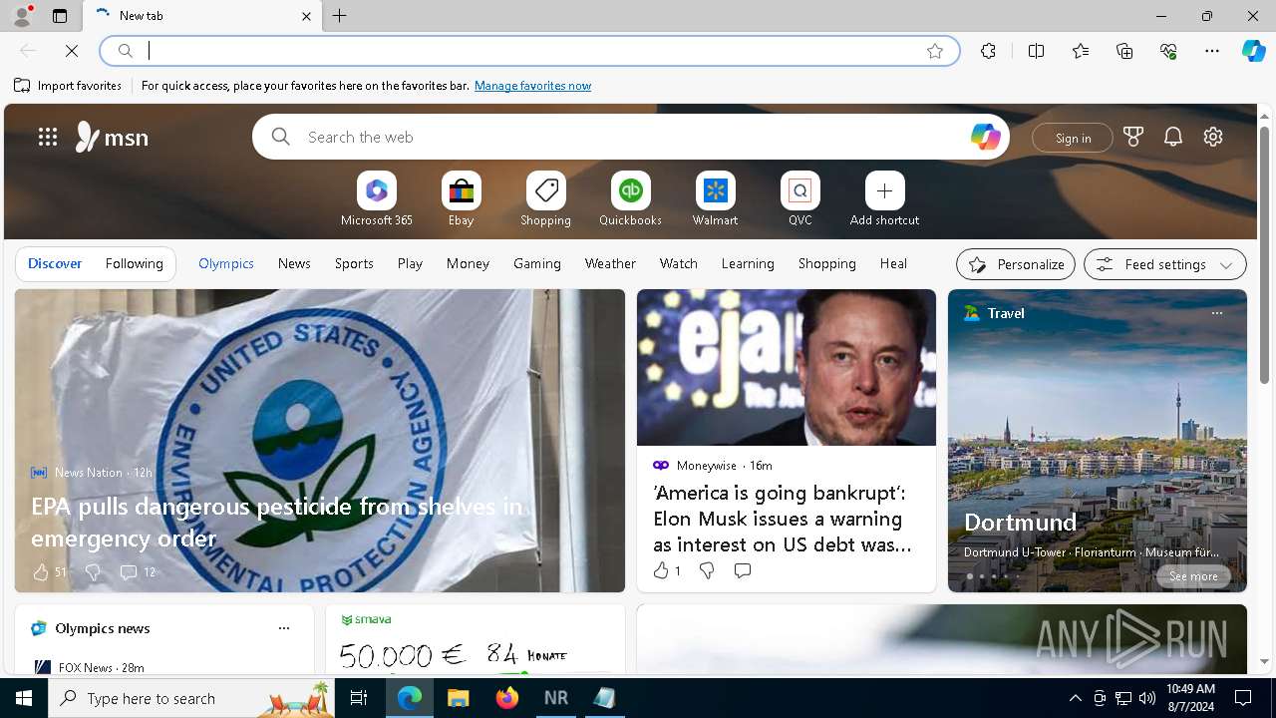Viewport: 1276px width, 718px height.
Task: Like the Elon Musk article
Action: tap(666, 570)
